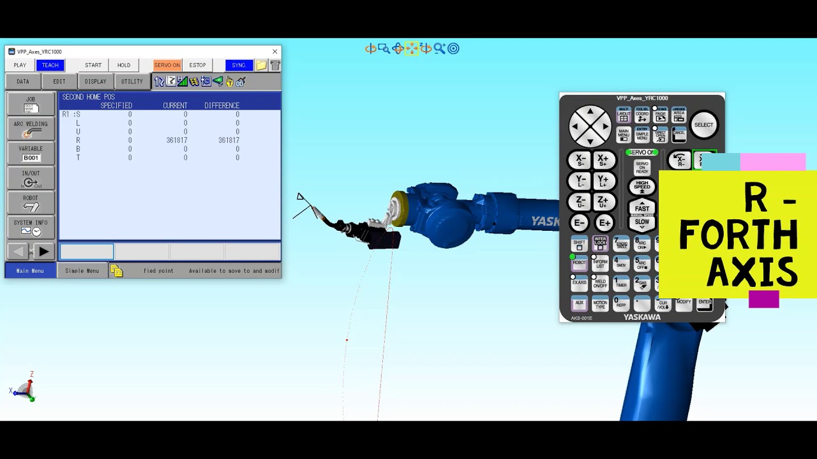Click the zoom in/out magnifier tool
This screenshot has width=817, height=459.
[439, 48]
